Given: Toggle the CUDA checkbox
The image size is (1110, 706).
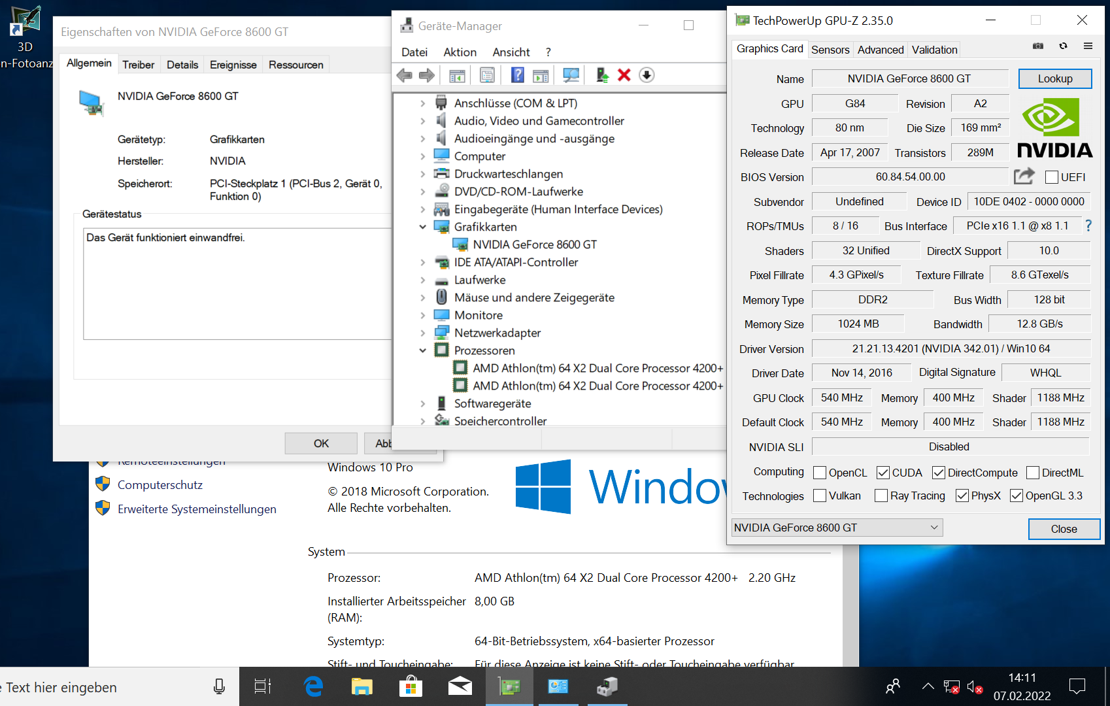Looking at the screenshot, I should [883, 473].
